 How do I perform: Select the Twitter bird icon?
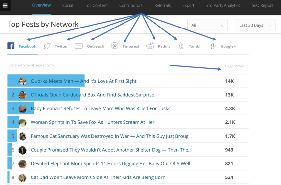click(47, 46)
